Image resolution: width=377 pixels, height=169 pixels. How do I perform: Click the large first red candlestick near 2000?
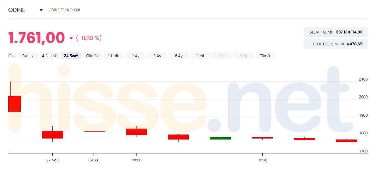pyautogui.click(x=14, y=104)
